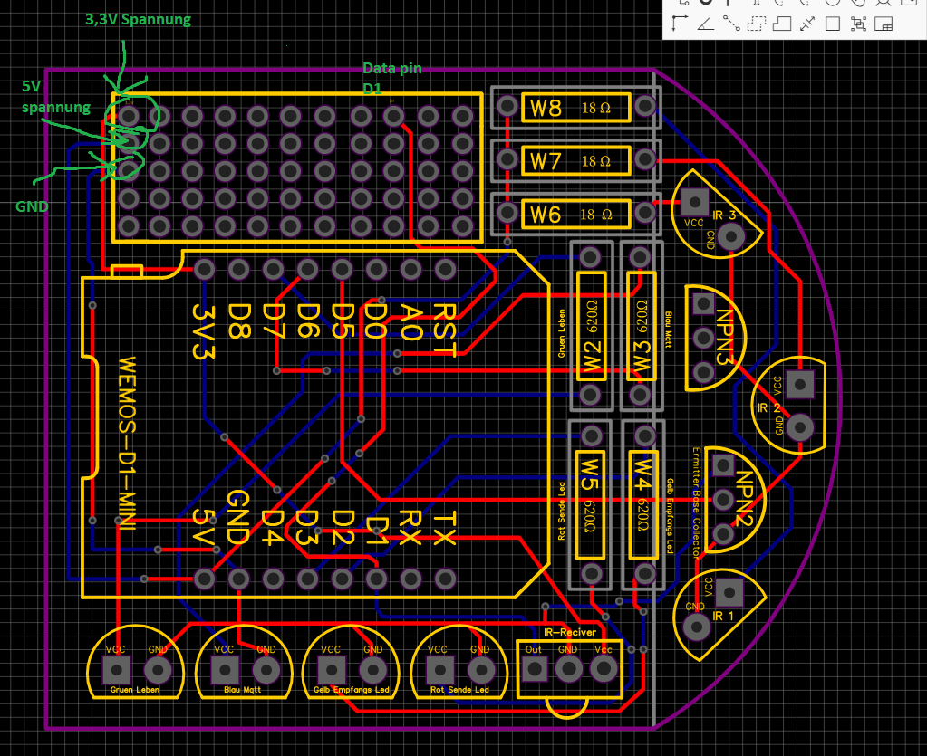Choose the connect pad to pad tool
927x756 pixels.
click(731, 24)
